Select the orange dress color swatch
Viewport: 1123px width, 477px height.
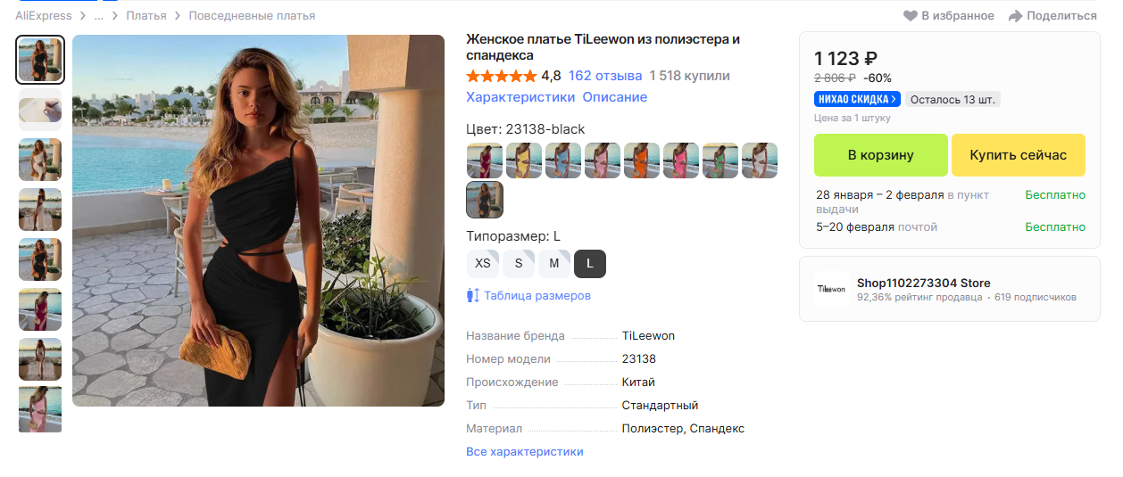(x=642, y=160)
